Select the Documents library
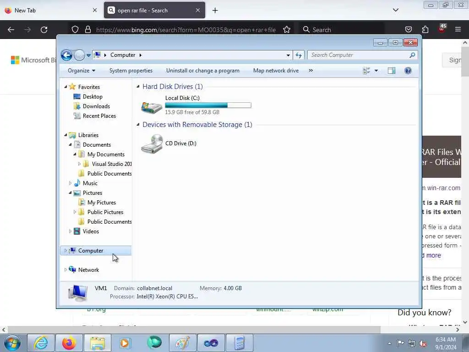The image size is (469, 352). point(97,144)
